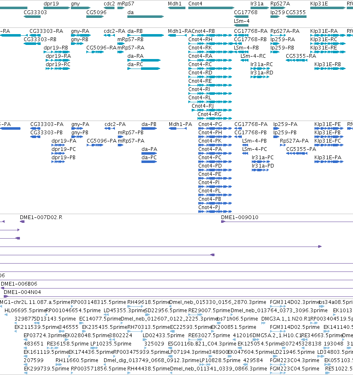The image size is (353, 375).
Task: Select the RE36158.5prime EST label
Action: pos(68,344)
